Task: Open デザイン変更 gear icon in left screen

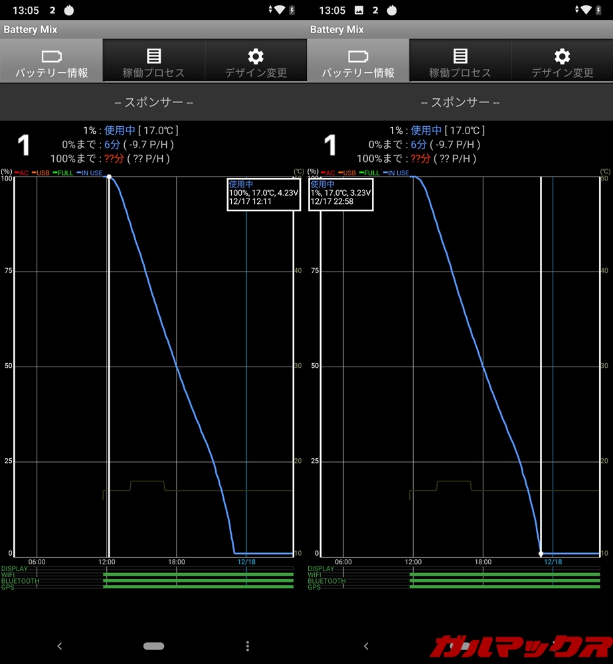Action: [256, 61]
